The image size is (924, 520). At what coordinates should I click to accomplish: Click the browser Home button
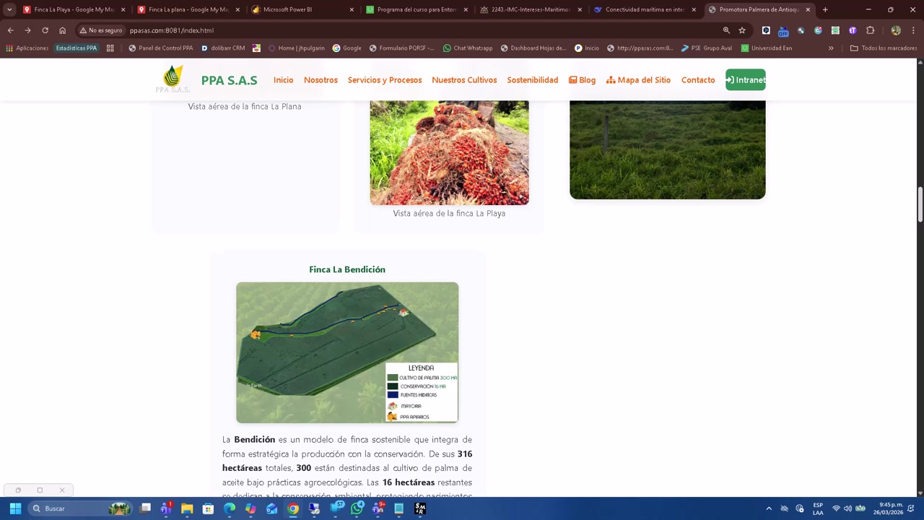click(x=62, y=30)
